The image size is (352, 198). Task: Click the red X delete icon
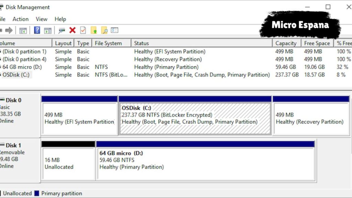[72, 30]
